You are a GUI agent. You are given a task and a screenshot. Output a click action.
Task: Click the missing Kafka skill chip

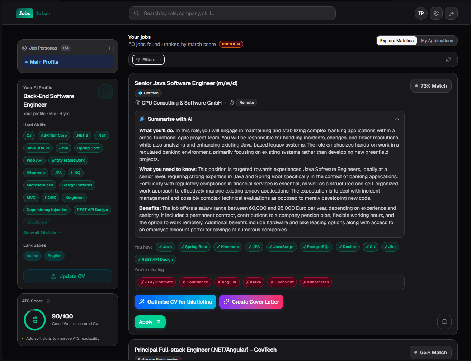pyautogui.click(x=254, y=282)
